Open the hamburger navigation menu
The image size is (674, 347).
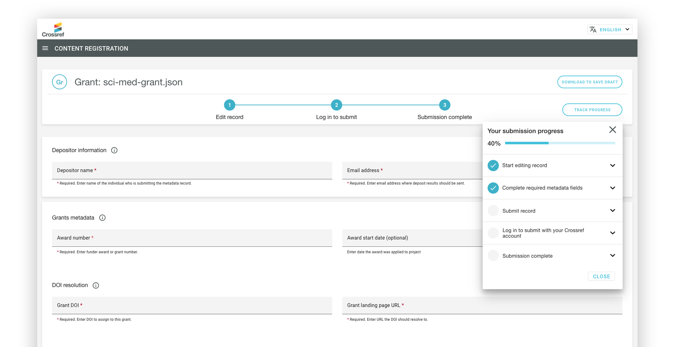(x=45, y=48)
